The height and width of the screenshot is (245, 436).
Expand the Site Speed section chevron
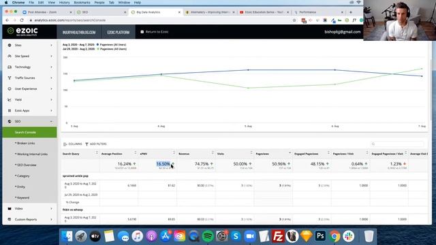click(51, 56)
